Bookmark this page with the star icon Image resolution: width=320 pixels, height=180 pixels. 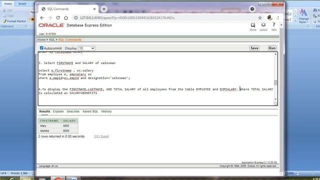[x=260, y=18]
